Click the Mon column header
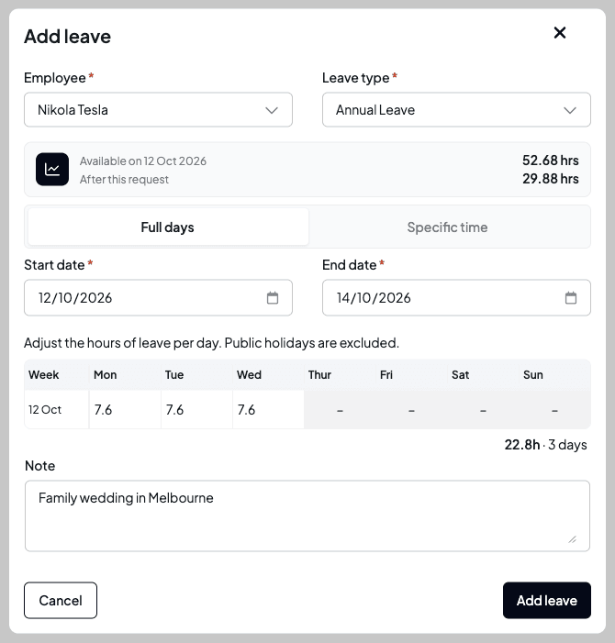The width and height of the screenshot is (615, 643). pos(105,375)
